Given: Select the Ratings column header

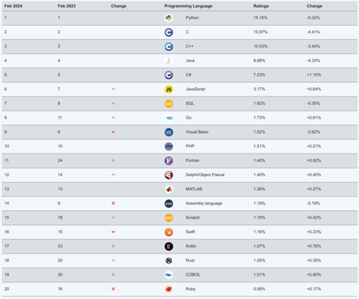Looking at the screenshot, I should 261,6.
